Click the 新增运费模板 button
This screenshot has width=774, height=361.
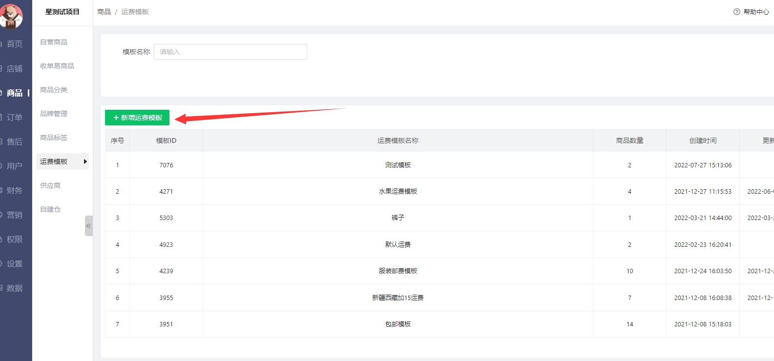[x=137, y=118]
